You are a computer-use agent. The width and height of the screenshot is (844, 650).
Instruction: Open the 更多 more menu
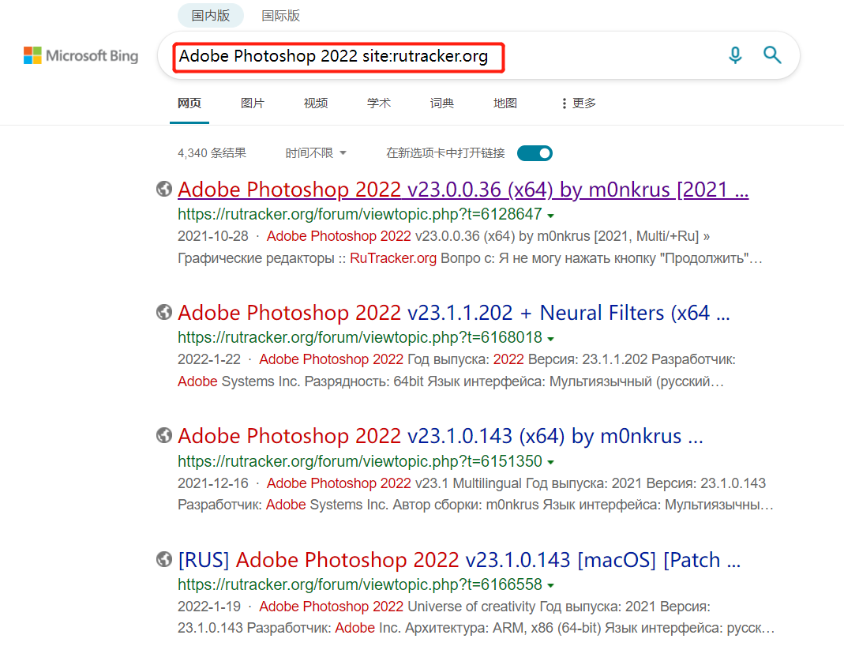pyautogui.click(x=579, y=103)
